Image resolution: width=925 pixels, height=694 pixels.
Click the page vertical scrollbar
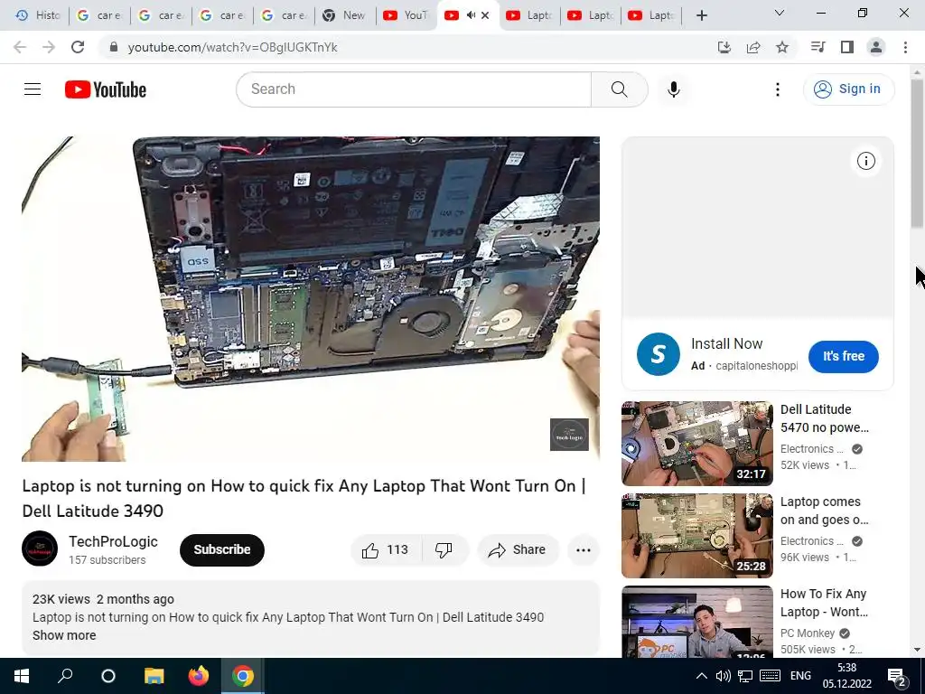pos(917,155)
